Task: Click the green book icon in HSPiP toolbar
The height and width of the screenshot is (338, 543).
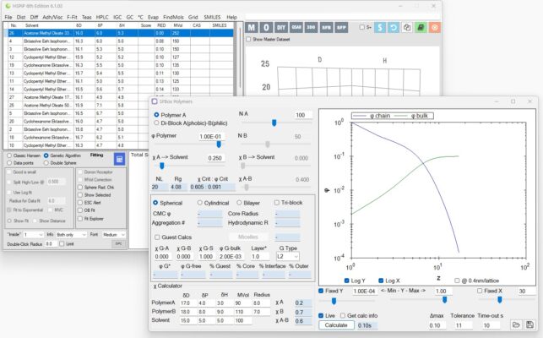Action: [x=421, y=27]
